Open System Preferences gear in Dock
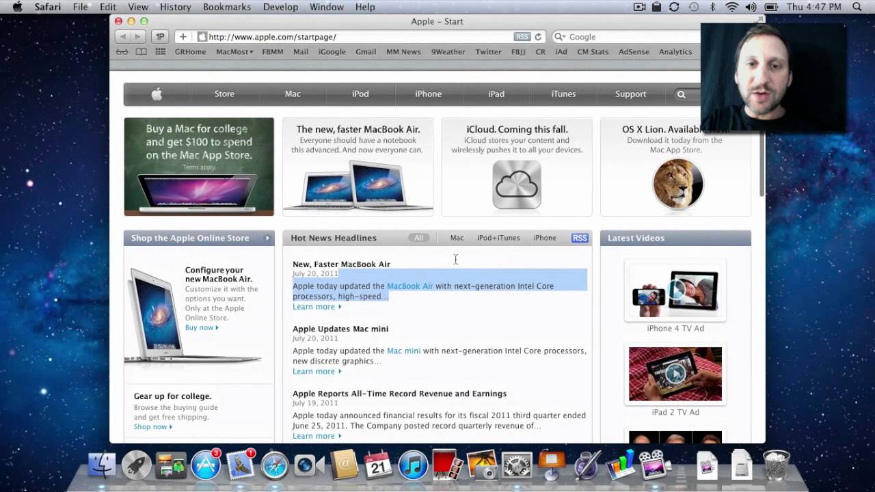Viewport: 875px width, 492px height. point(517,465)
